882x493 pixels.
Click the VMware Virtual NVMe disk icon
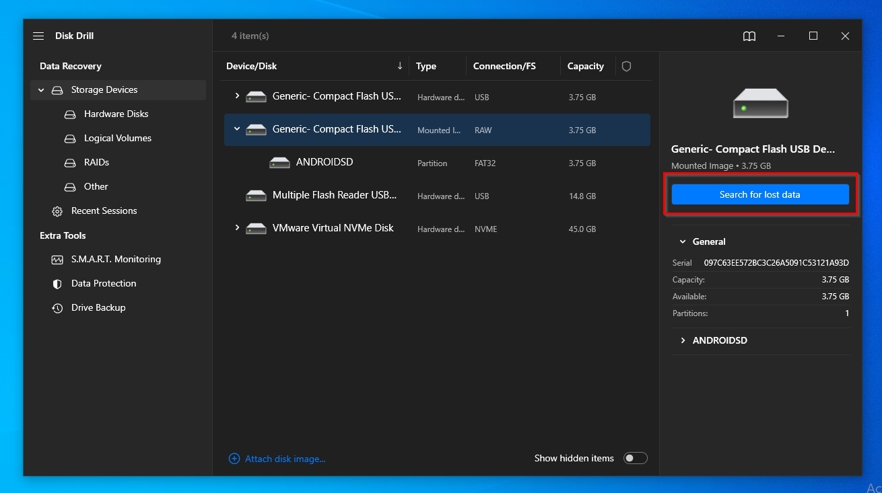pos(256,229)
